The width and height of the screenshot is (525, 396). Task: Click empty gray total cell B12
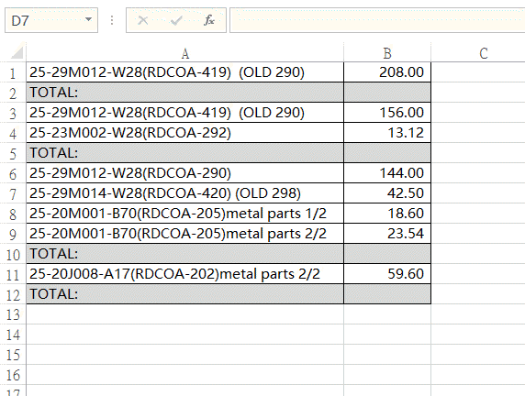[387, 294]
